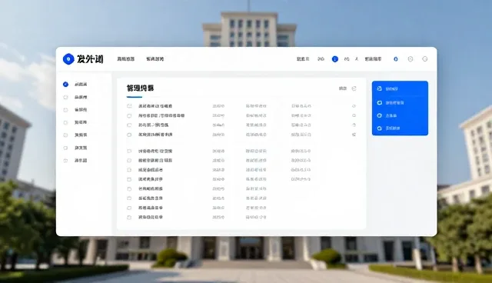Tick the checkbox of the first list row
This screenshot has width=492, height=283.
click(129, 106)
